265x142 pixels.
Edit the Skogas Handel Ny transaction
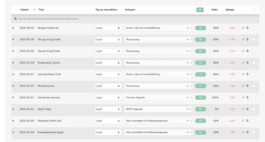pyautogui.click(x=243, y=28)
